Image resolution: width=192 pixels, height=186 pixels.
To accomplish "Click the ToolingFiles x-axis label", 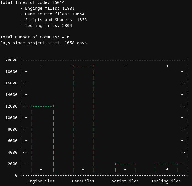I will click(166, 181).
